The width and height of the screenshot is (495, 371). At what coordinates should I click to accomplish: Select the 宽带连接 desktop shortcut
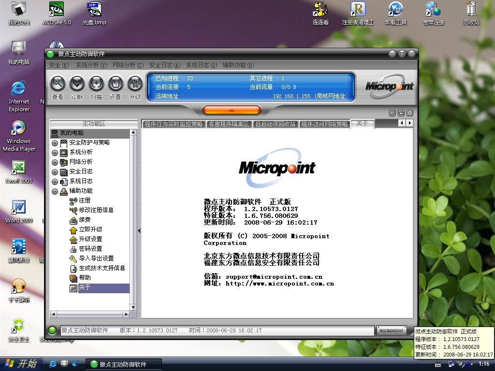pos(434,14)
